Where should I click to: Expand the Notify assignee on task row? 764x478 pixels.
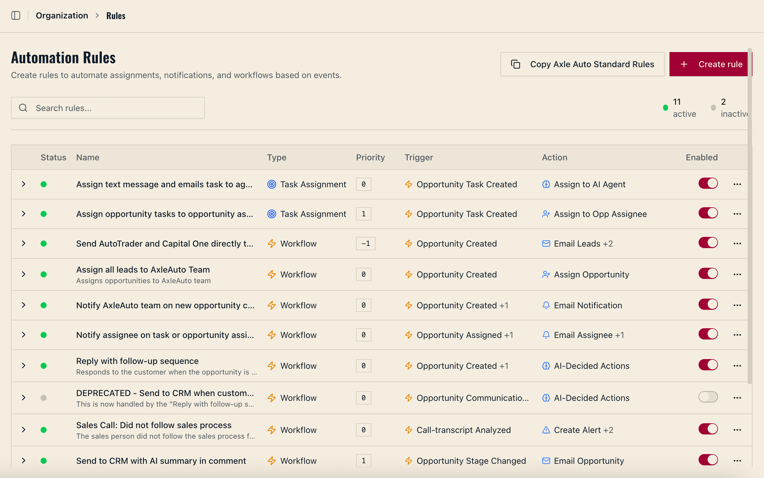23,335
